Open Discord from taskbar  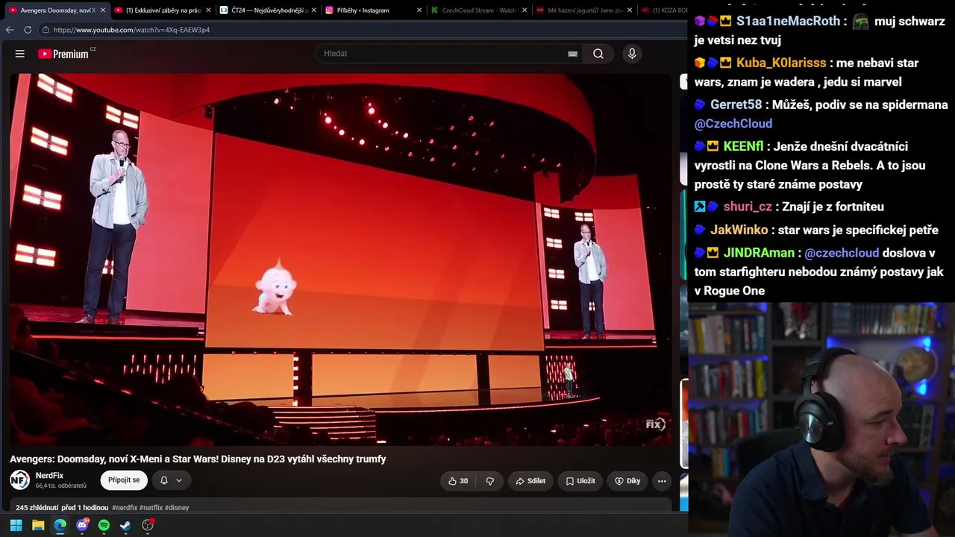coord(82,525)
